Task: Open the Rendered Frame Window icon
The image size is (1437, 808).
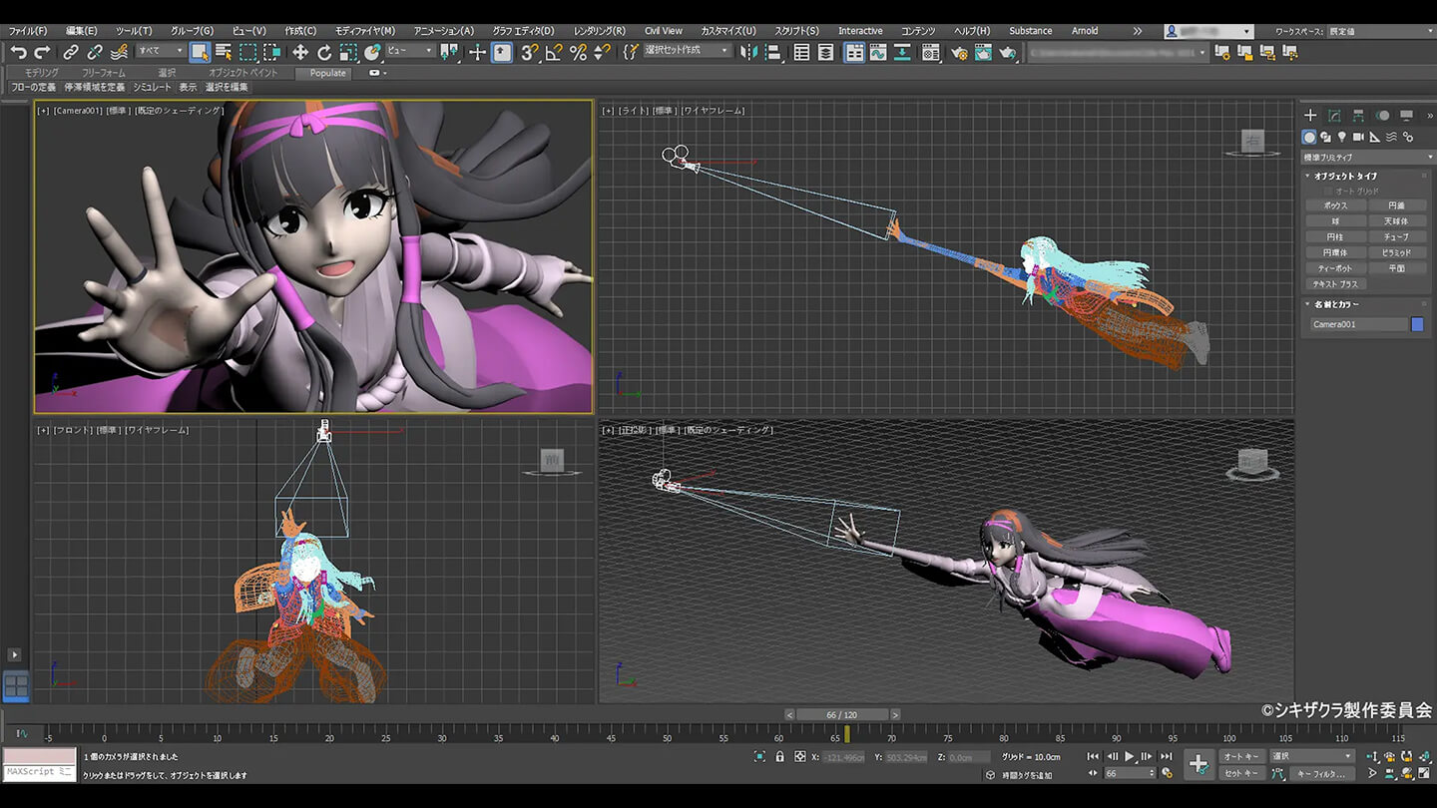Action: pos(983,52)
